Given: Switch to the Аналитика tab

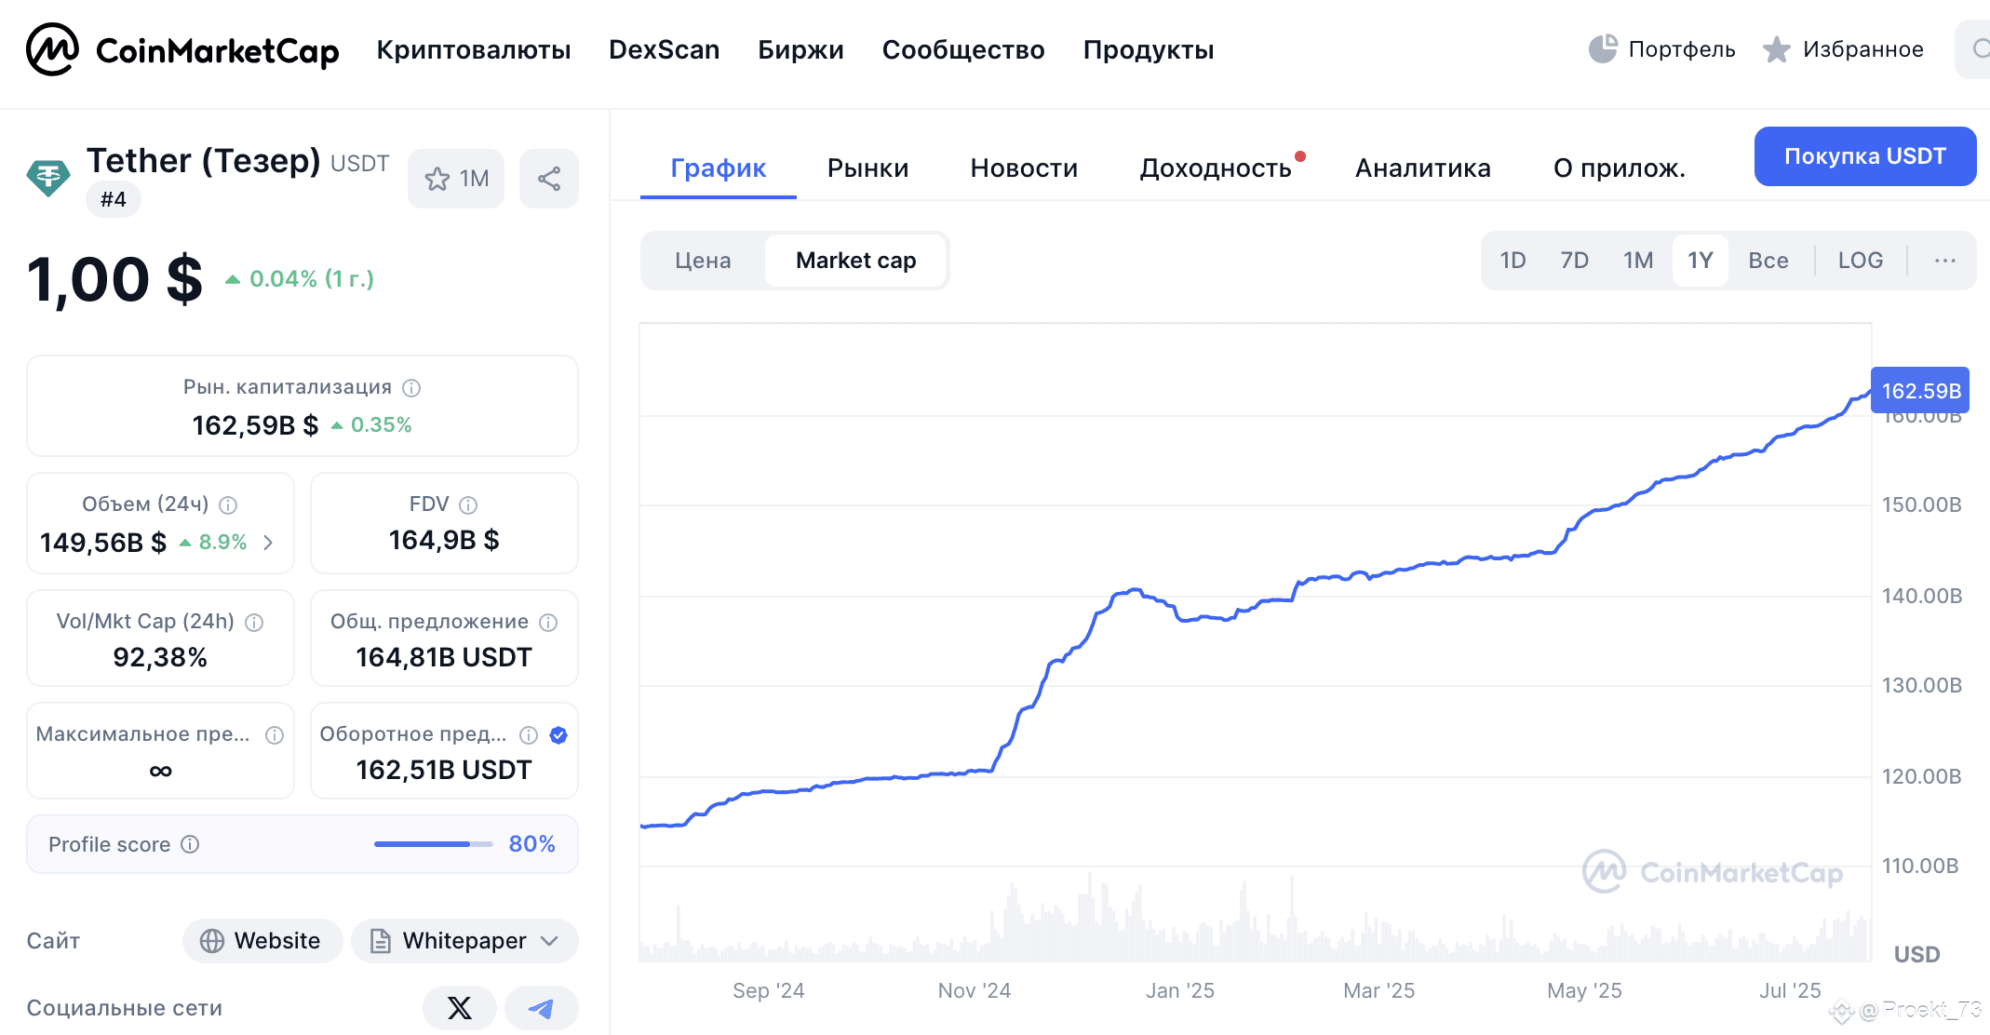Looking at the screenshot, I should click(1423, 168).
